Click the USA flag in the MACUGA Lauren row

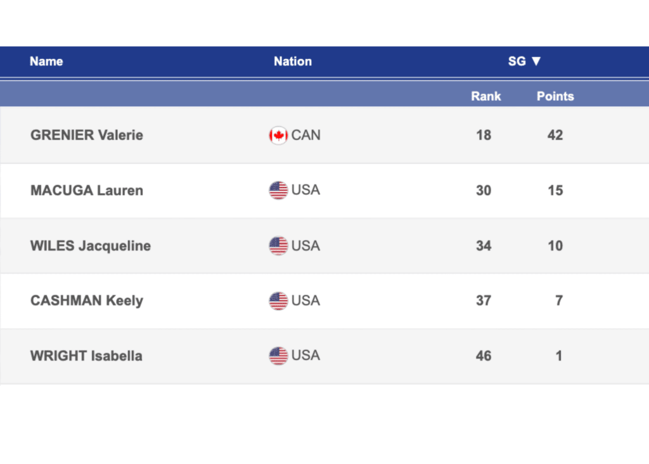[278, 190]
